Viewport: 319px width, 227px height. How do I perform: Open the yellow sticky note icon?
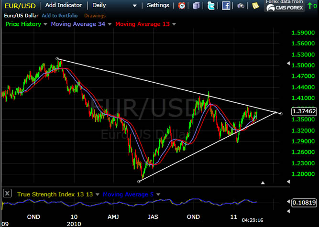coord(256,6)
